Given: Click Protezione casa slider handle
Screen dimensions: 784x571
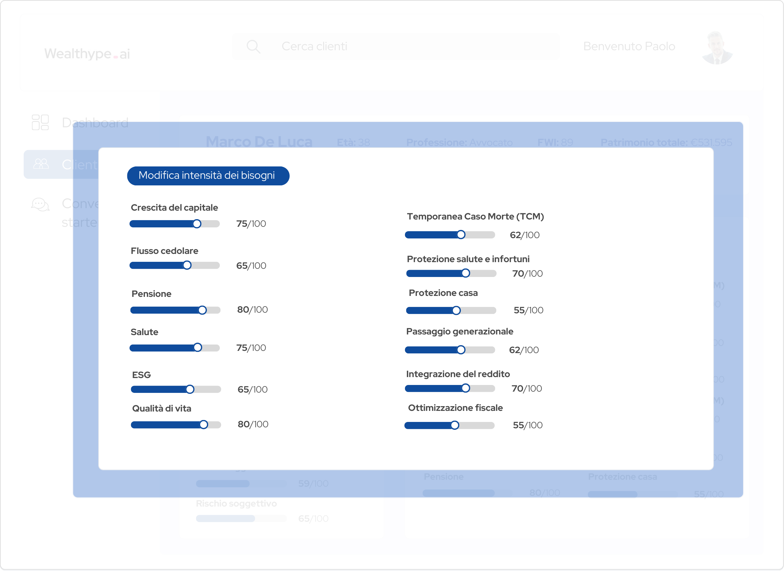Looking at the screenshot, I should (456, 311).
